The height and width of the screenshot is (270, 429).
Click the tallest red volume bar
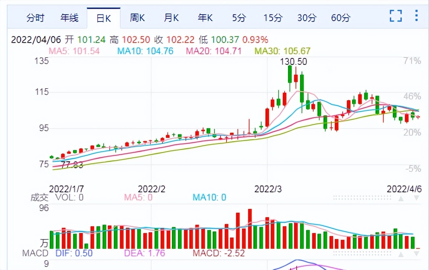[250, 229]
